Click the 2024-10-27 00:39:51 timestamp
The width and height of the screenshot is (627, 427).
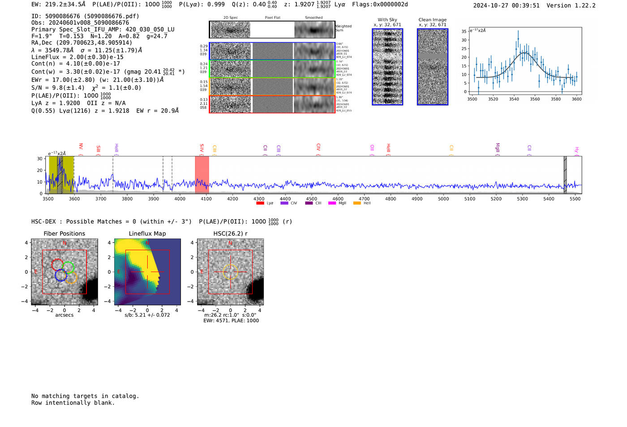click(x=507, y=5)
